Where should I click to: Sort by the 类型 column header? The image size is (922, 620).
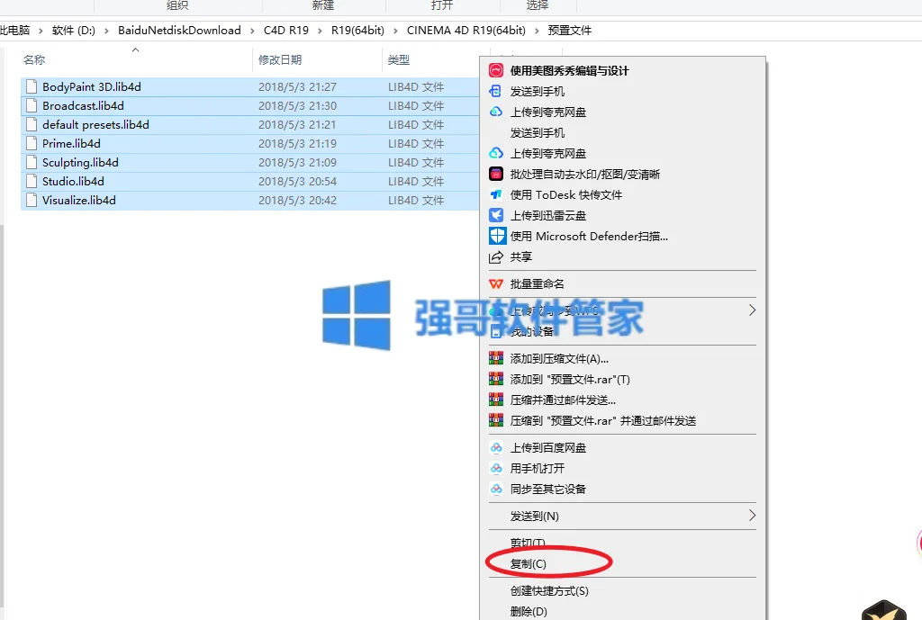(x=399, y=59)
